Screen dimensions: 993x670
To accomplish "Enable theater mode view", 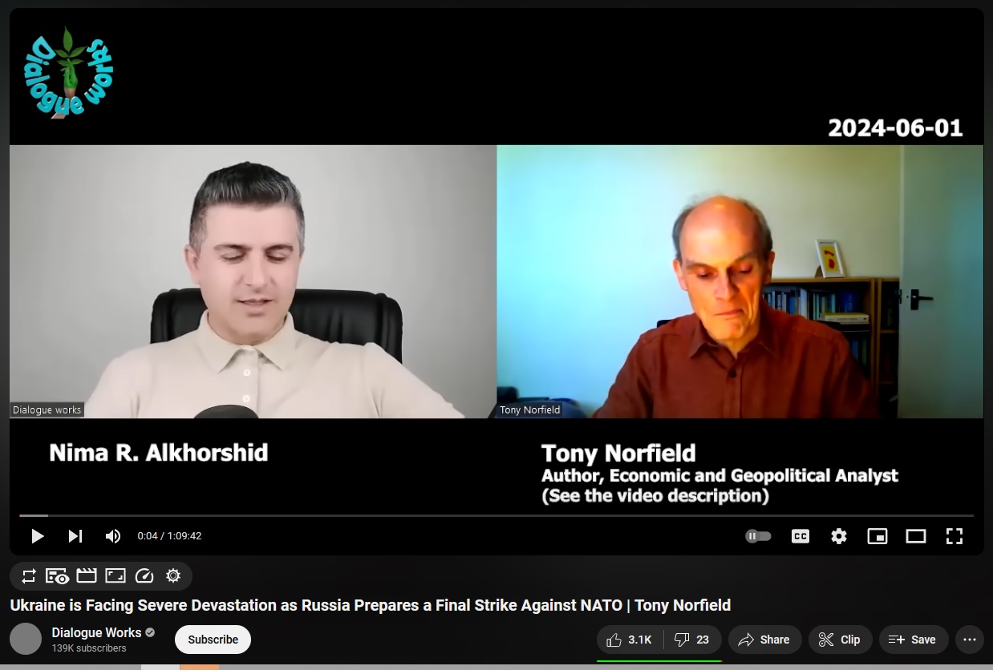I will click(916, 536).
